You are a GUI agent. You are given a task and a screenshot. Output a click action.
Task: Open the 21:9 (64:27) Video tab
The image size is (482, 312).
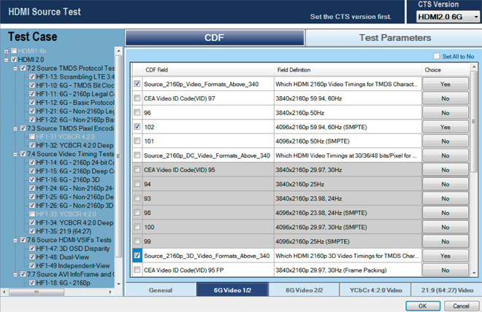(x=447, y=290)
